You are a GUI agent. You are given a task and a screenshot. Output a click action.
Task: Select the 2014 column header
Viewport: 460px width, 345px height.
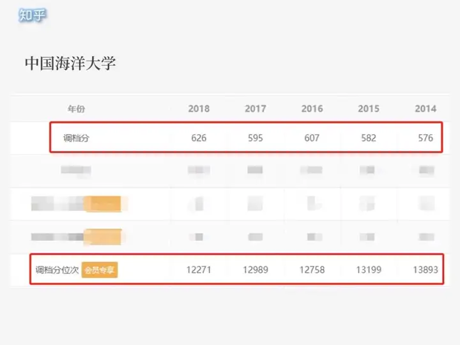tap(425, 109)
